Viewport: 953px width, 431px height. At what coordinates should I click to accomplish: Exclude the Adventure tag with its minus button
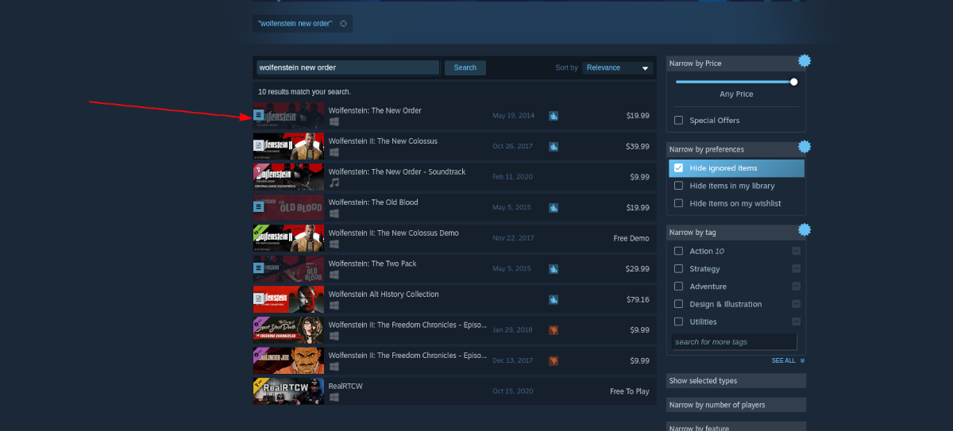pos(796,287)
